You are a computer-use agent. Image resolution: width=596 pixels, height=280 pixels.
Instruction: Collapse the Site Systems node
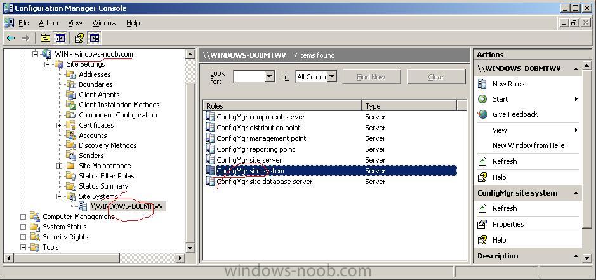(59, 196)
